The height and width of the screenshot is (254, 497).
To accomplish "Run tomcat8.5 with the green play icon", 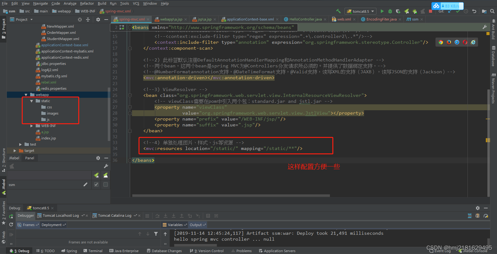I will pos(382,11).
